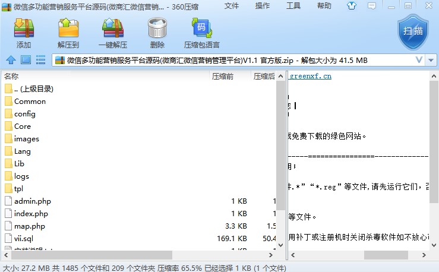Open the 压缩包语言 archive language tool
The image size is (439, 272).
pyautogui.click(x=202, y=29)
